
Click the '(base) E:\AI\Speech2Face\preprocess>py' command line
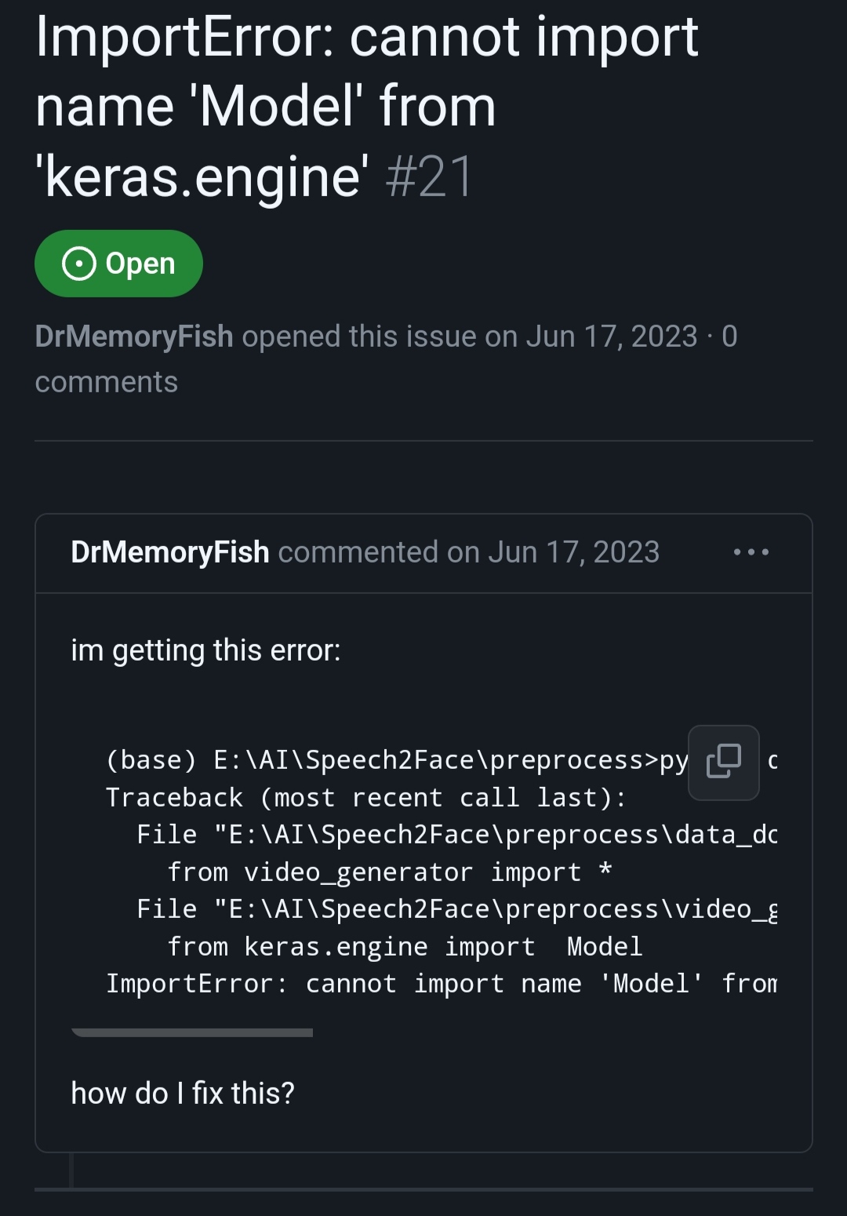coord(398,760)
